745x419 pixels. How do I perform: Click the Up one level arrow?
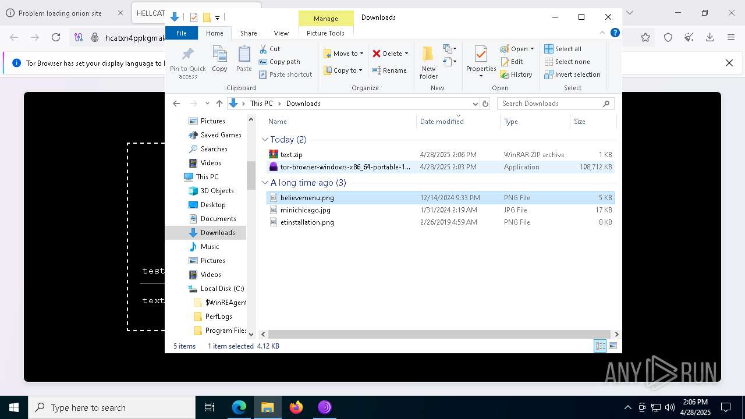[x=219, y=104]
